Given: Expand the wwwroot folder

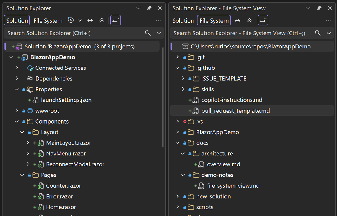Looking at the screenshot, I should (x=17, y=111).
